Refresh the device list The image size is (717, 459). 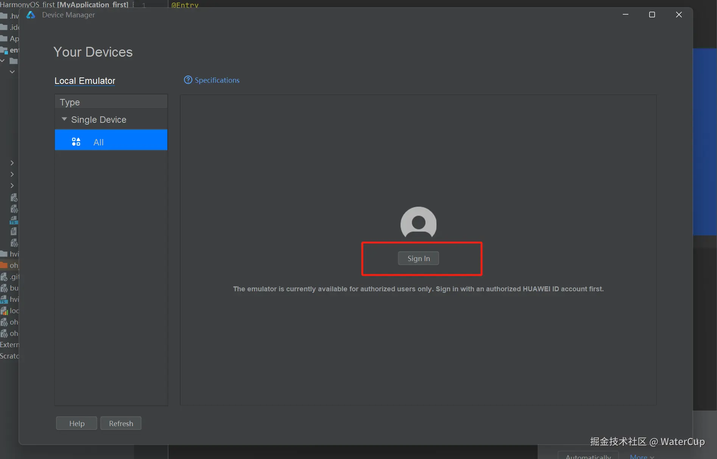pyautogui.click(x=121, y=423)
